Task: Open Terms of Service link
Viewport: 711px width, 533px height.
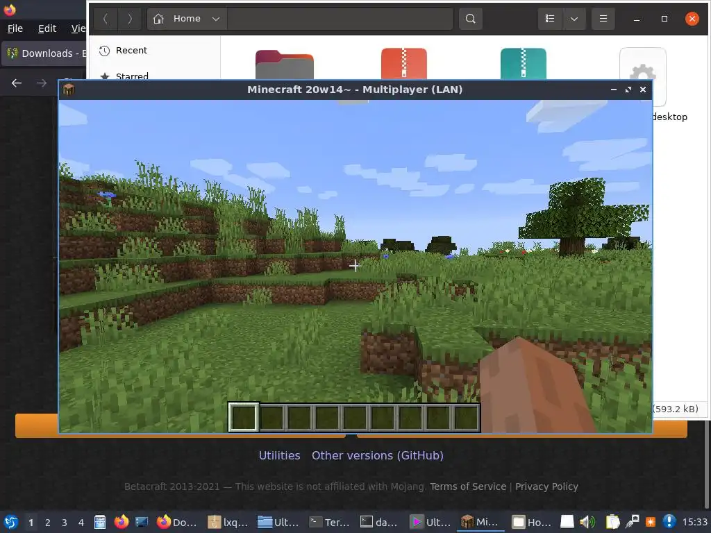Action: pyautogui.click(x=468, y=487)
